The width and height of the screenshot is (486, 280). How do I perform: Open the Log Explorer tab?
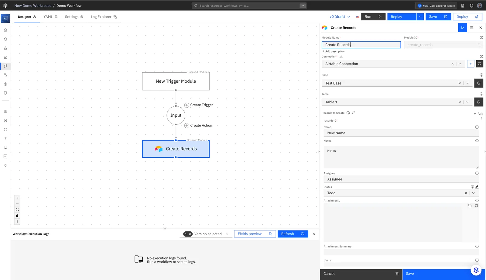tap(104, 17)
